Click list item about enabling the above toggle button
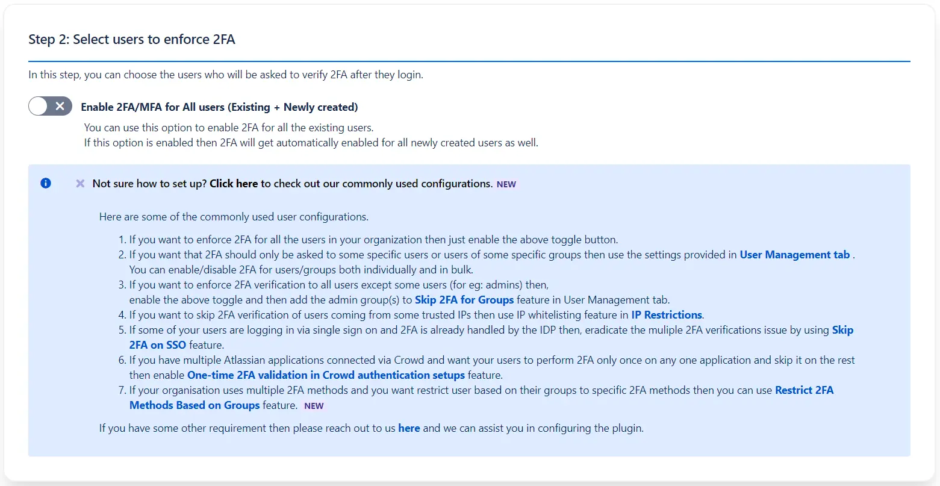 373,240
